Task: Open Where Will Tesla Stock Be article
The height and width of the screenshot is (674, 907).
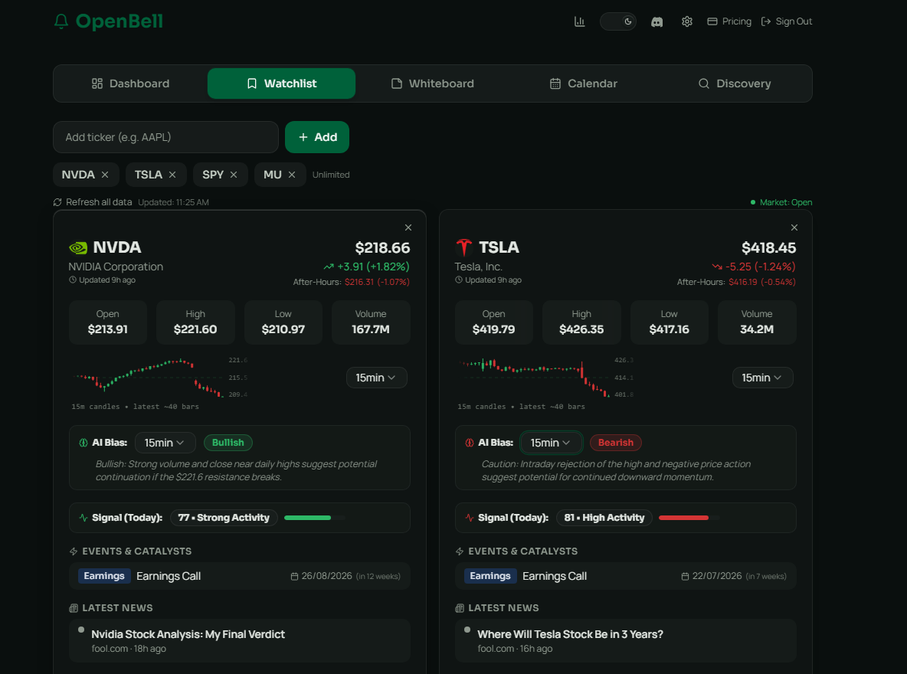Action: (625, 641)
